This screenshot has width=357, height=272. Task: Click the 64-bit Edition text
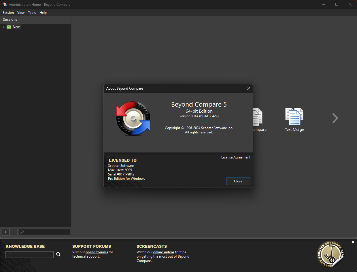(199, 111)
